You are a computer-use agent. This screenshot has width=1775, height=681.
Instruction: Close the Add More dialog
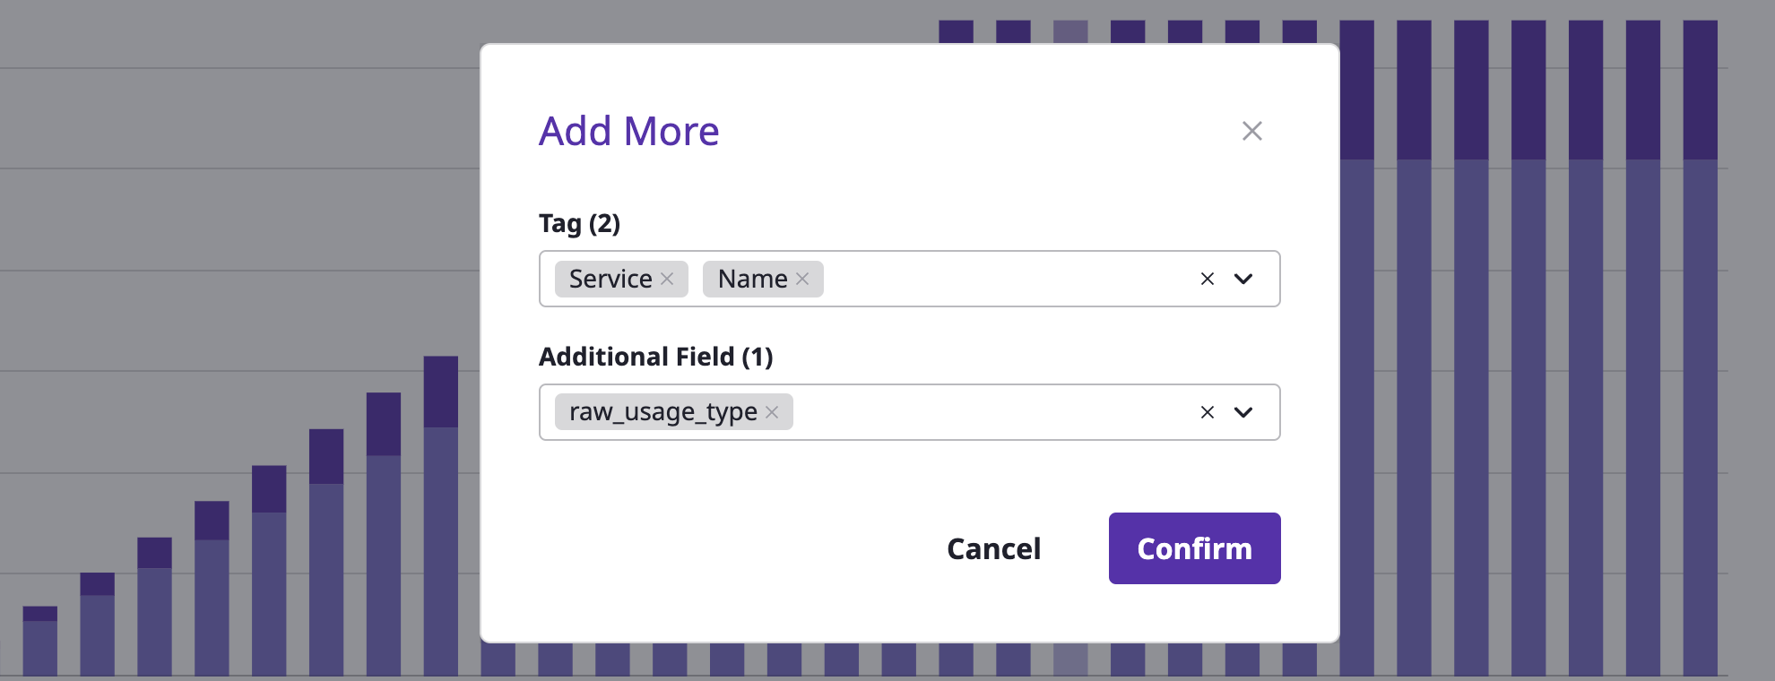pos(1252,131)
